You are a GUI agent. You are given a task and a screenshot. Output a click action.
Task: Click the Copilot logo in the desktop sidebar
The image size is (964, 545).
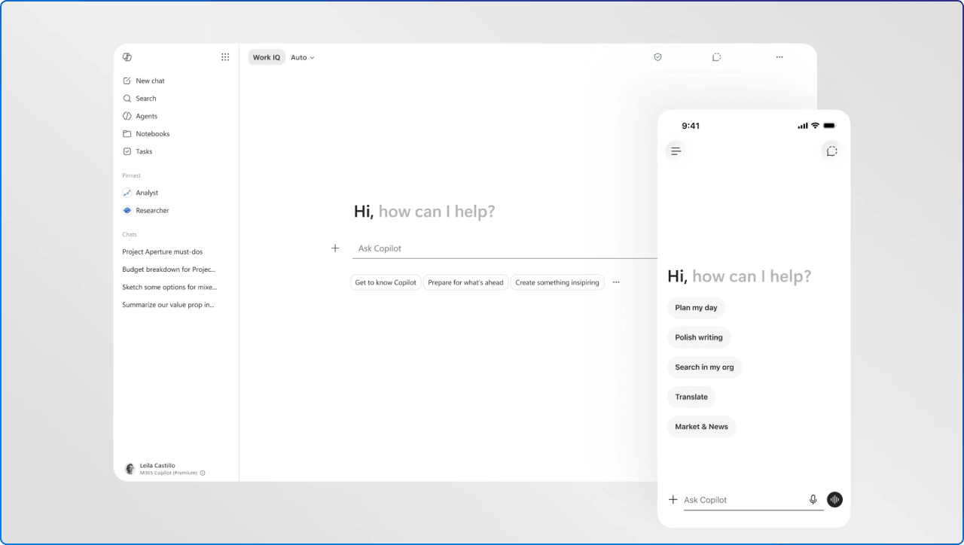(x=127, y=57)
